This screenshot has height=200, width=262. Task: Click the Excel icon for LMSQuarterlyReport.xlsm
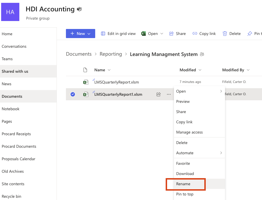tap(86, 82)
